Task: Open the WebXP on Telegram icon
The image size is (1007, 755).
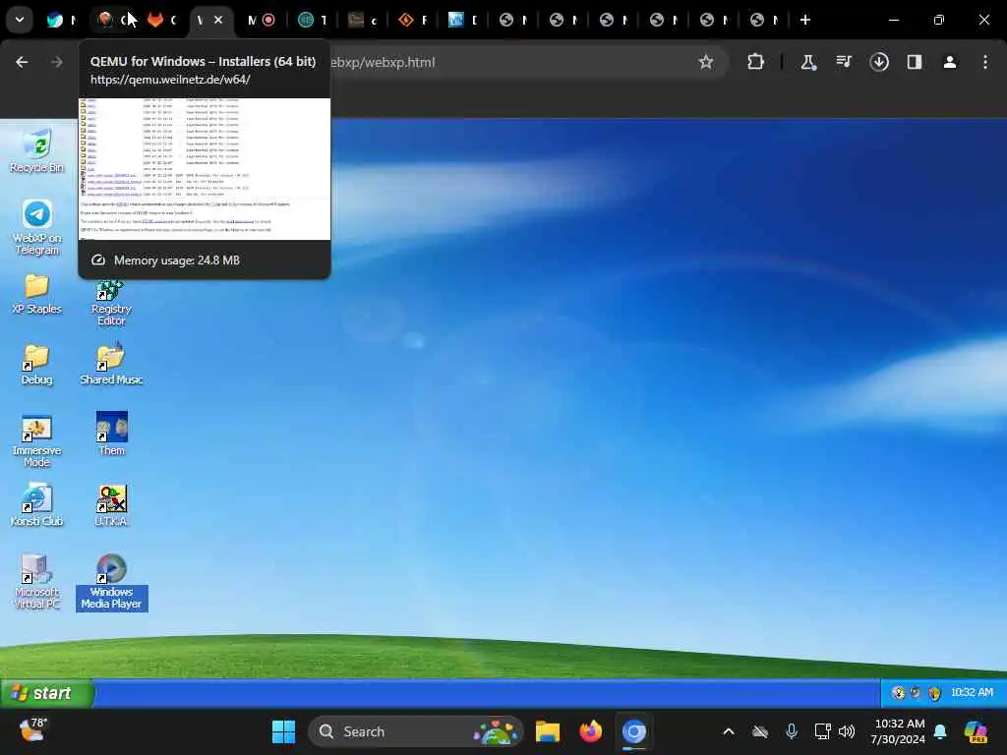Action: coord(37,227)
